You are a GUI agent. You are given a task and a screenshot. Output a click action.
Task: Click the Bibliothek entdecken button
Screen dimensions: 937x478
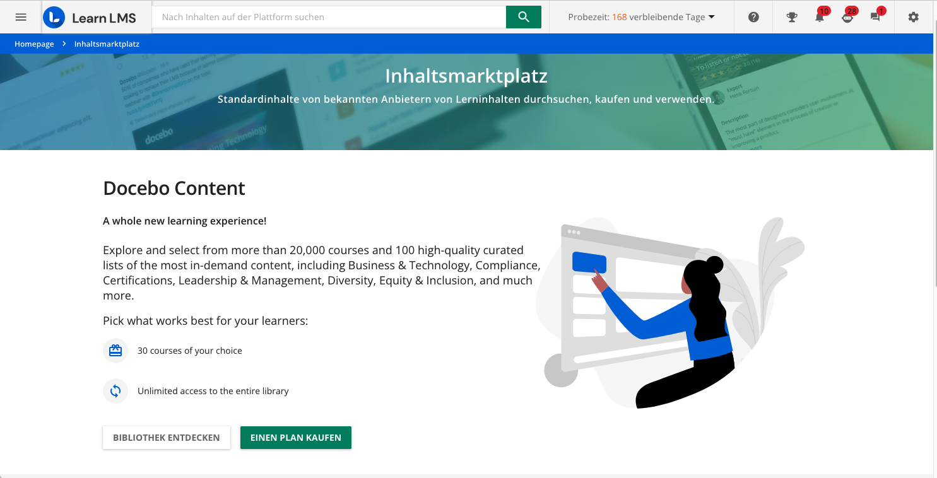pos(167,438)
